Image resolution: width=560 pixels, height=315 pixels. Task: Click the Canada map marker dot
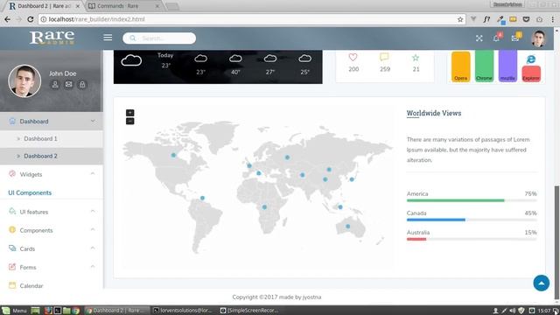(173, 155)
